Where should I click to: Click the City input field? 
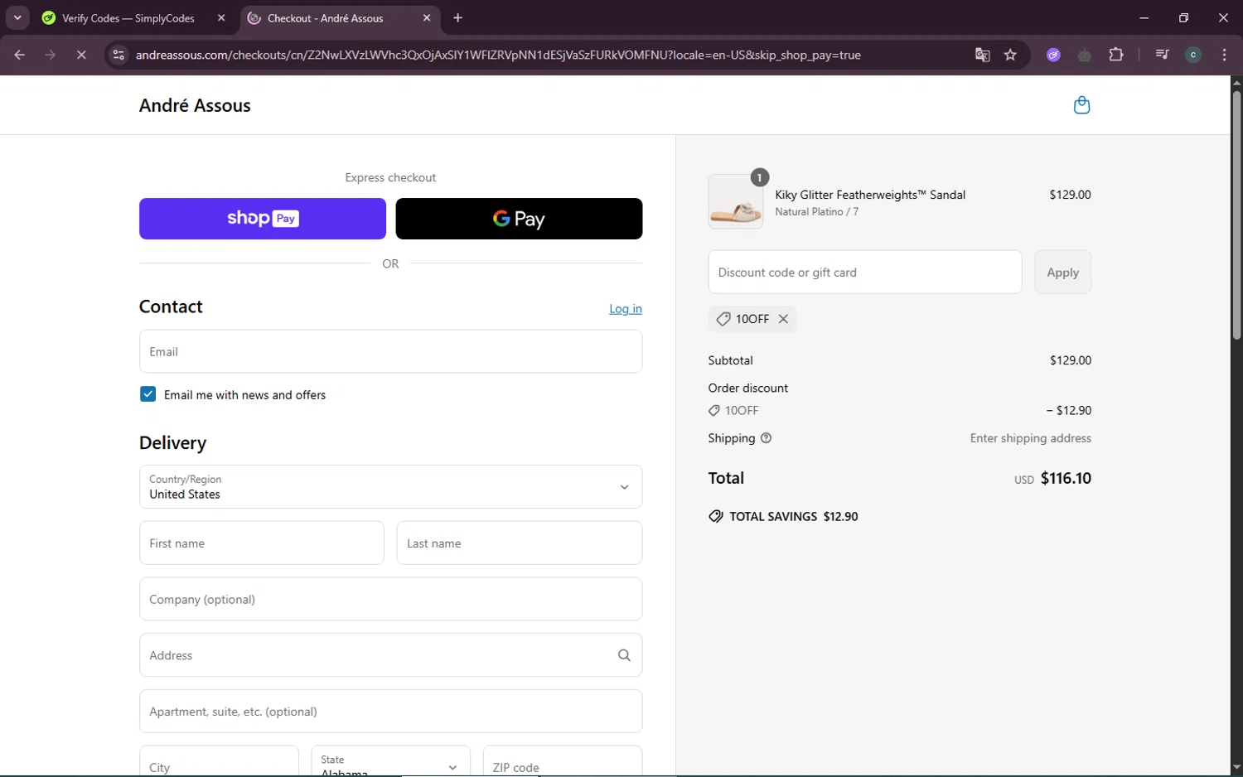219,761
